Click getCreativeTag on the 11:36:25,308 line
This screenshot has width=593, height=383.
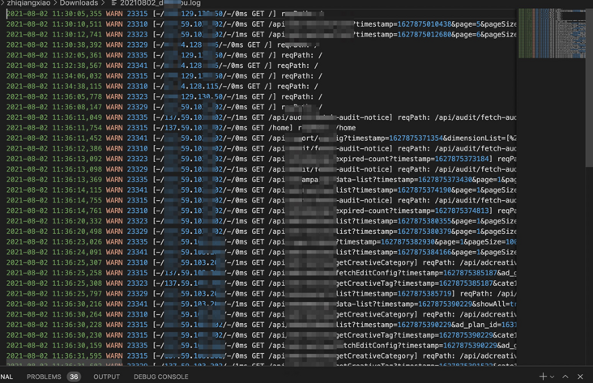coord(365,283)
